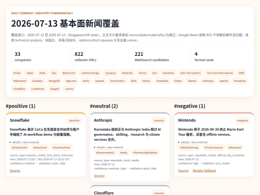Click the 4 formal cards stat box

coord(220,56)
